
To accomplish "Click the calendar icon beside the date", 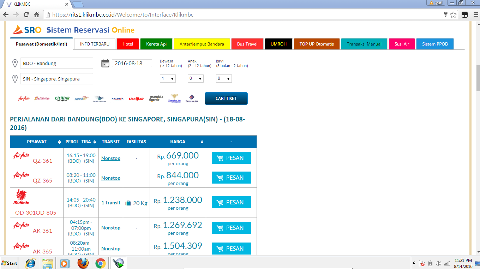I will point(105,63).
